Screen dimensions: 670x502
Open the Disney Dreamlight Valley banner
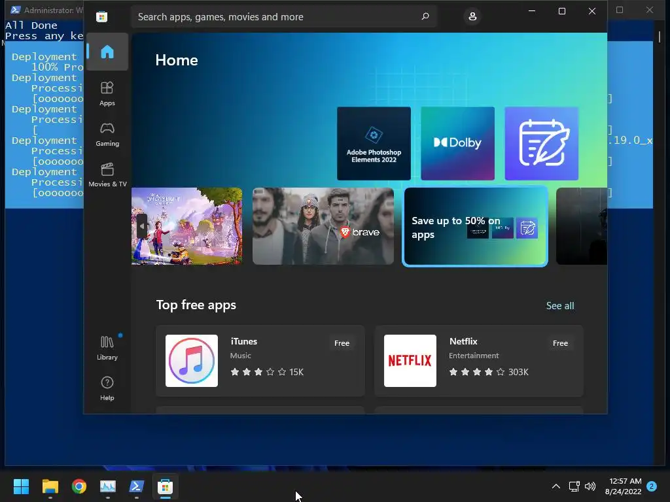tap(186, 226)
